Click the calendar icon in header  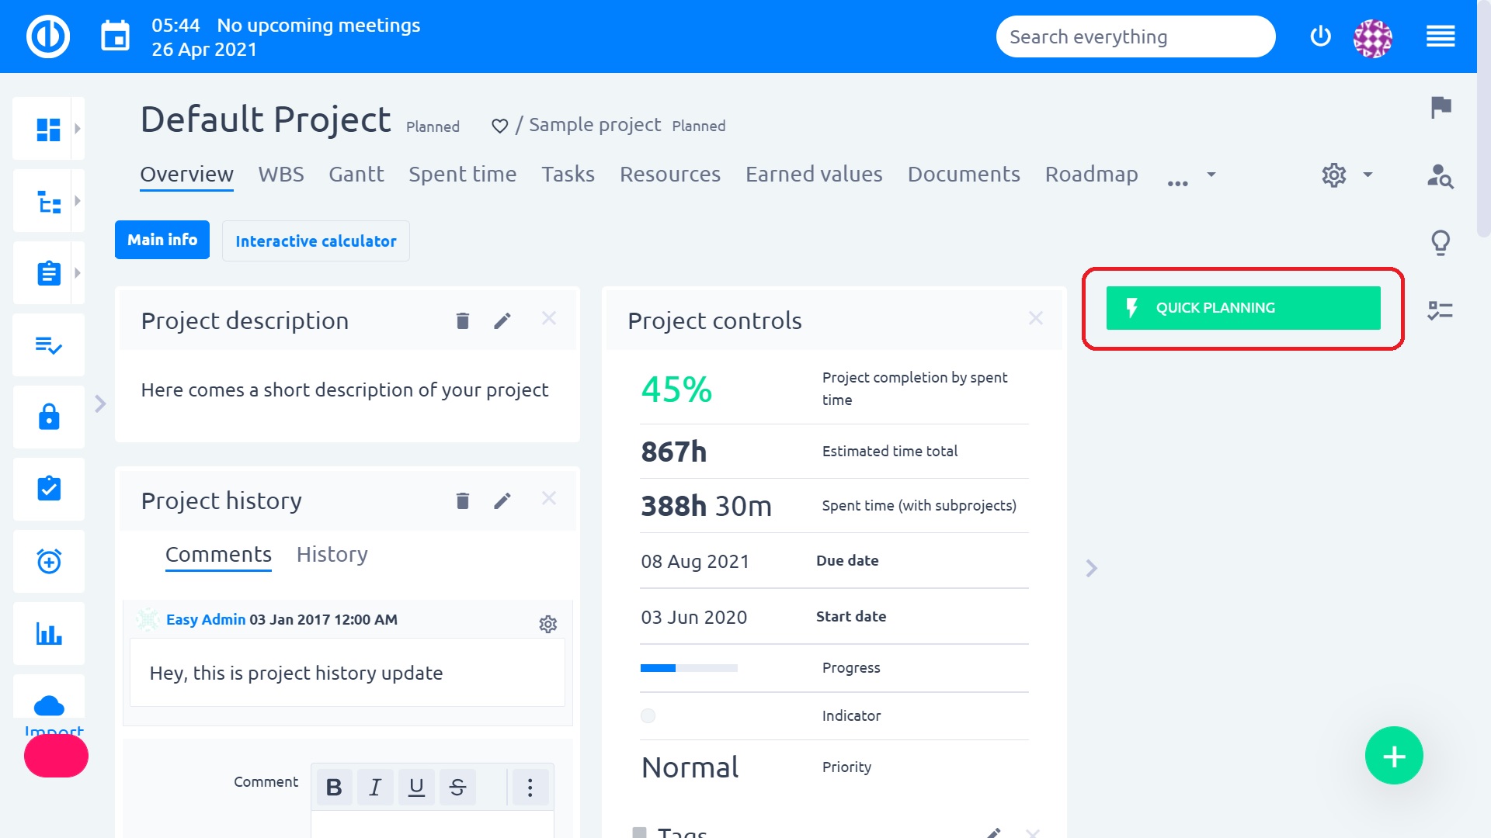[116, 36]
